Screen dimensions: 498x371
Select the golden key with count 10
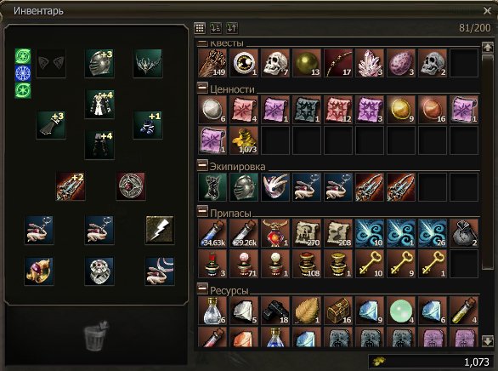pyautogui.click(x=370, y=264)
